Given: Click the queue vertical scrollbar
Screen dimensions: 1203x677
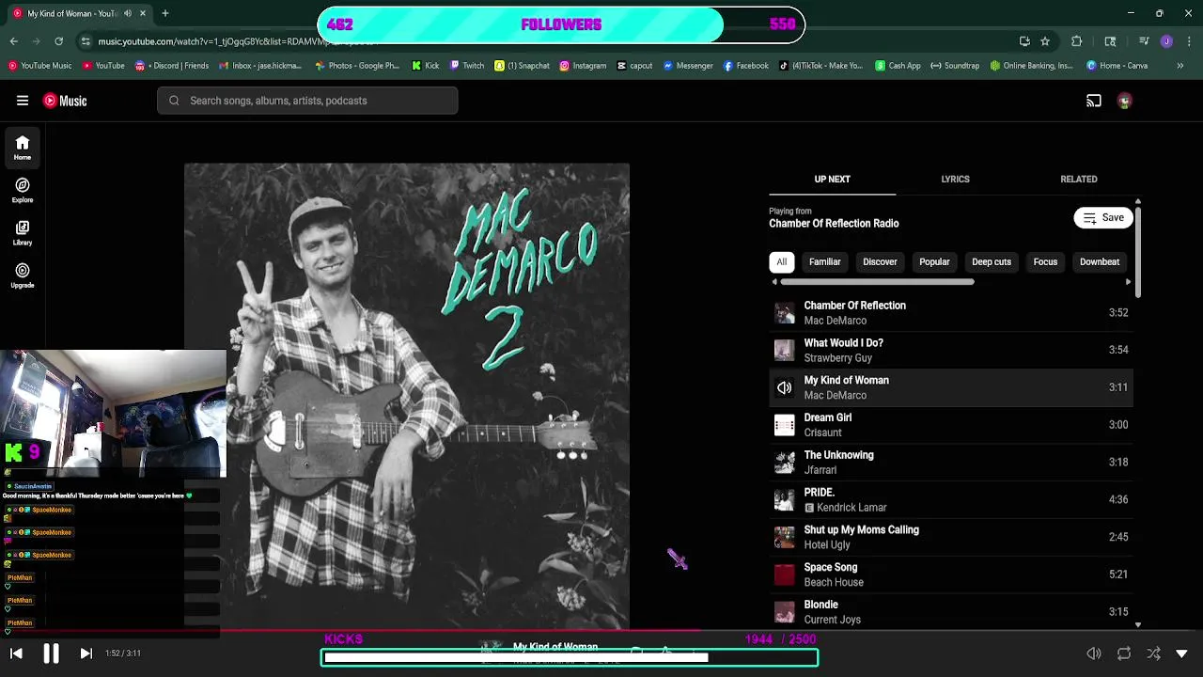Looking at the screenshot, I should click(x=1137, y=251).
